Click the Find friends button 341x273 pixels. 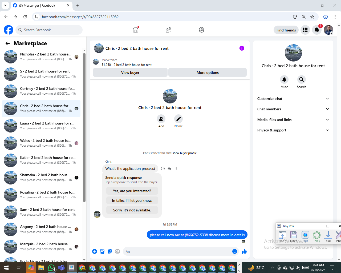pos(286,30)
